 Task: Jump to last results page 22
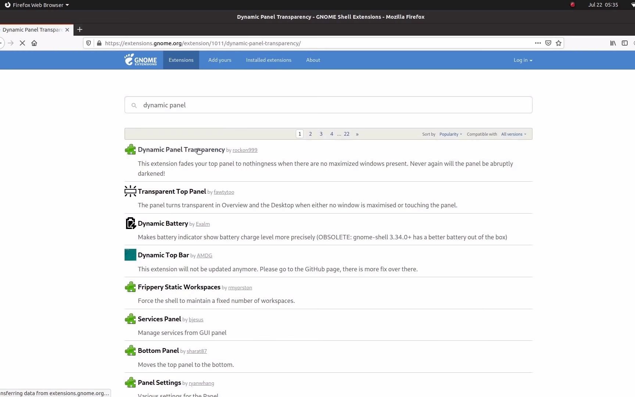pyautogui.click(x=347, y=134)
